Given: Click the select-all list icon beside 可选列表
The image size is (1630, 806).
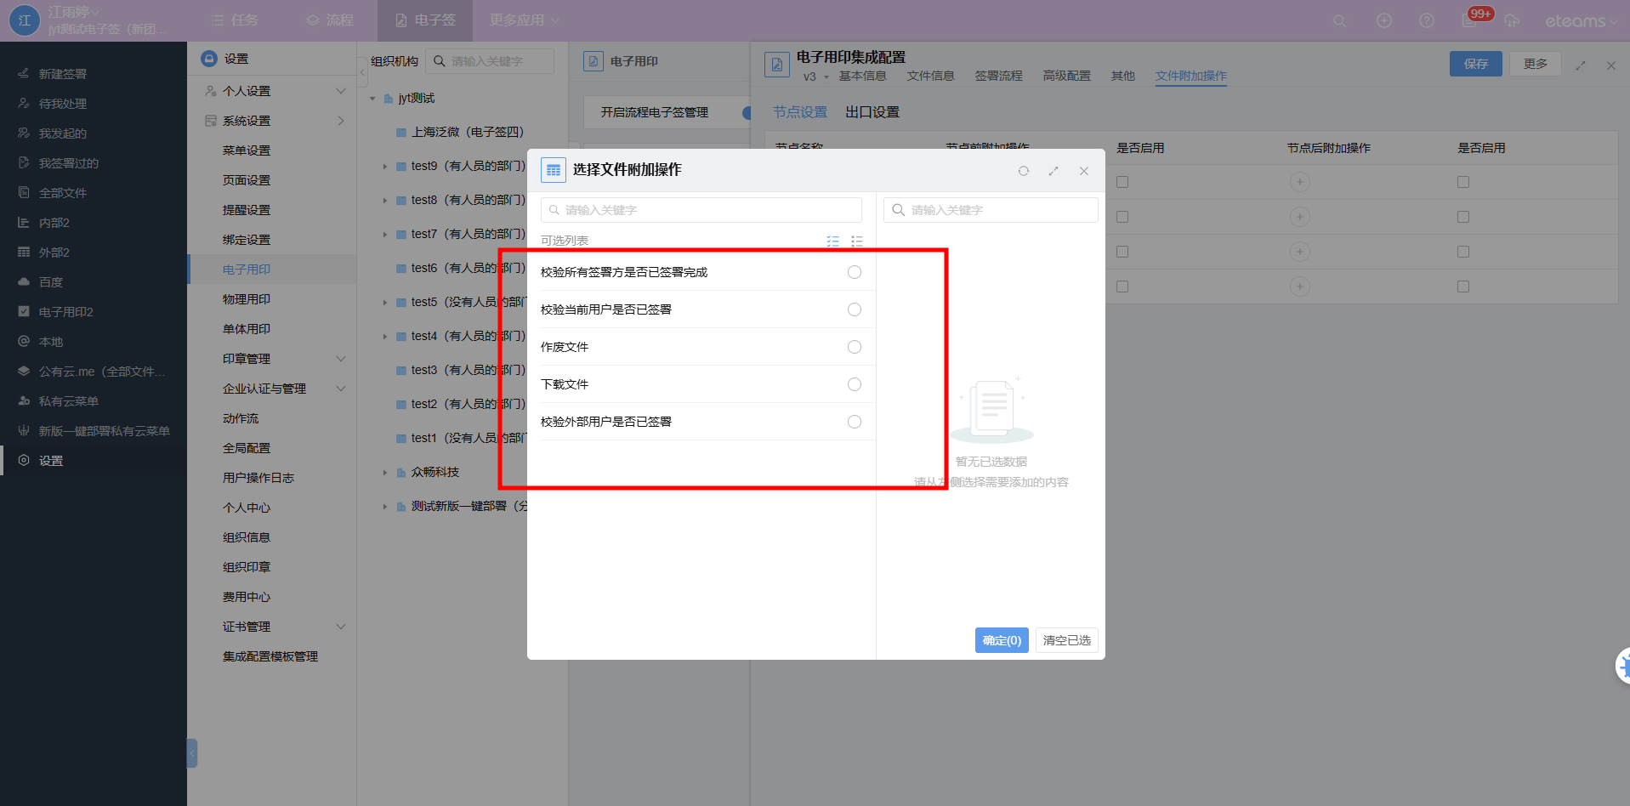Looking at the screenshot, I should [833, 241].
